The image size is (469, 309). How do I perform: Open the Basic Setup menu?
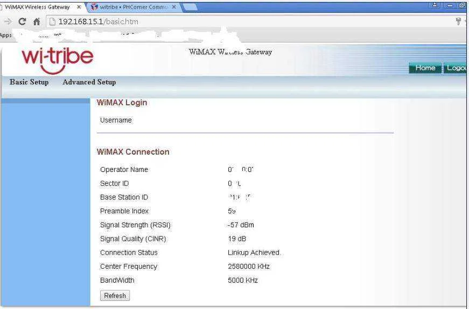point(29,82)
